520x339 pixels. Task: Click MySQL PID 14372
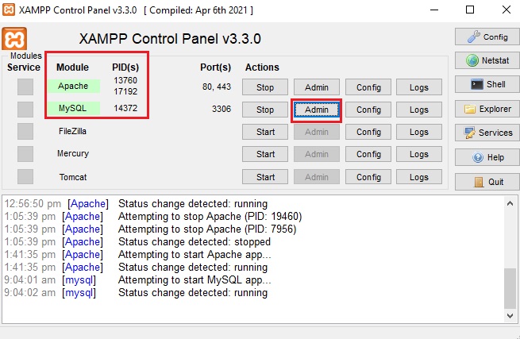tap(125, 108)
